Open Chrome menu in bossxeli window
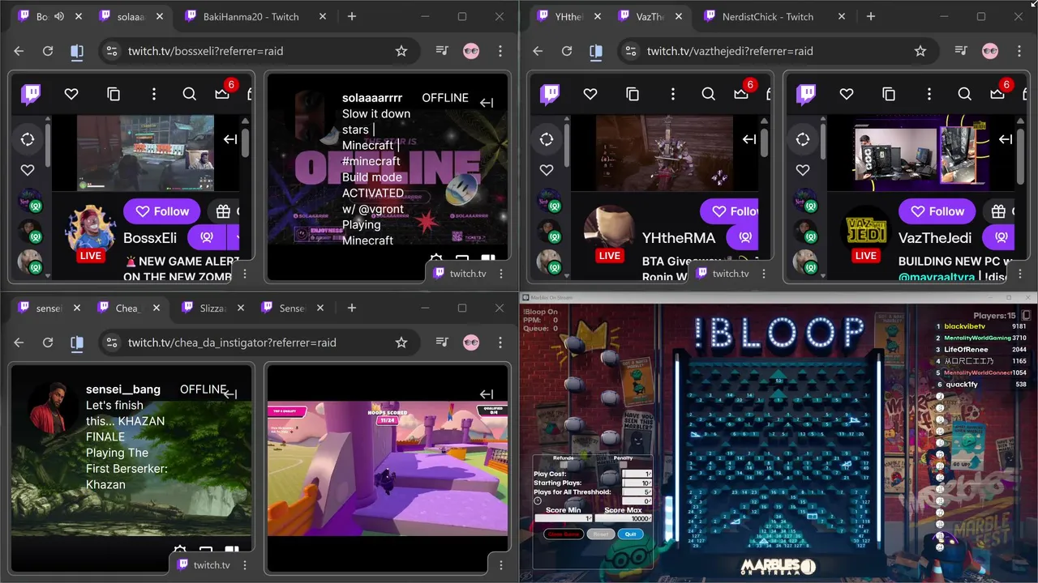The image size is (1038, 583). click(500, 51)
